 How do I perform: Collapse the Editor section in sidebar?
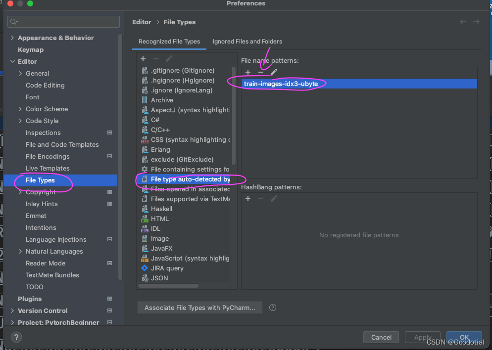(13, 61)
